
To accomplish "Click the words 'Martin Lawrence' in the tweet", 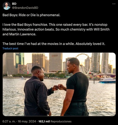I will point(23,34).
